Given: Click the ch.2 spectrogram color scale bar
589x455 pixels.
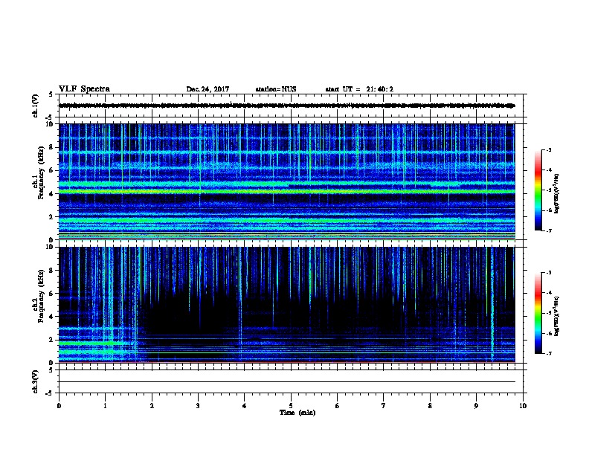Looking at the screenshot, I should 538,313.
